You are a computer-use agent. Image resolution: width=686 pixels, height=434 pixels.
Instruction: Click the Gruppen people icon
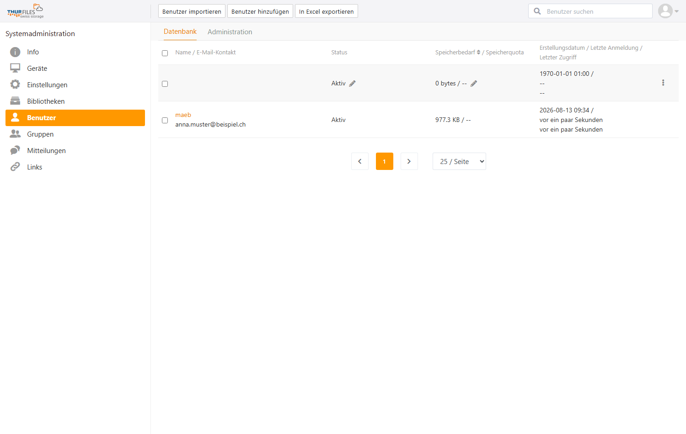tap(15, 134)
